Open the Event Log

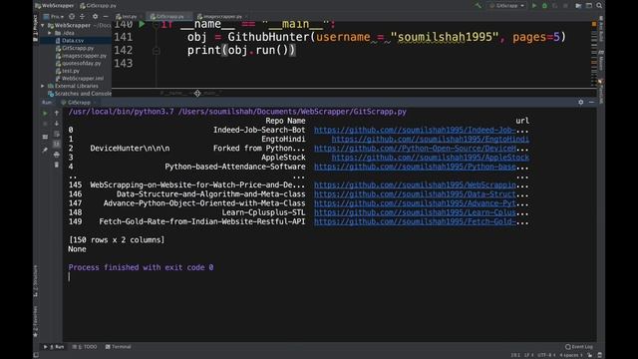click(x=578, y=347)
